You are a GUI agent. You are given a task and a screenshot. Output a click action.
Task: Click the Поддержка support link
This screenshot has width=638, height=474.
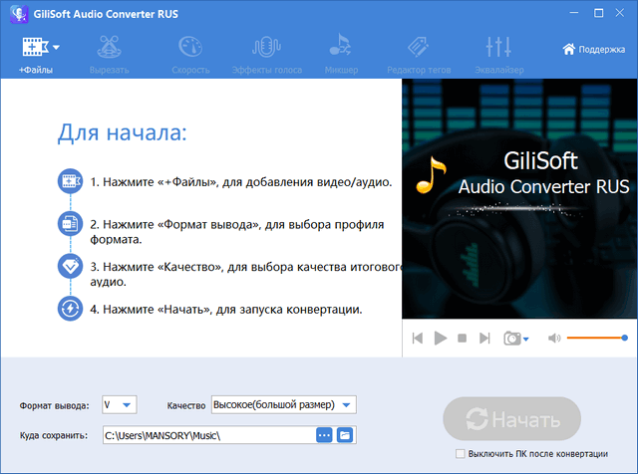(x=594, y=48)
